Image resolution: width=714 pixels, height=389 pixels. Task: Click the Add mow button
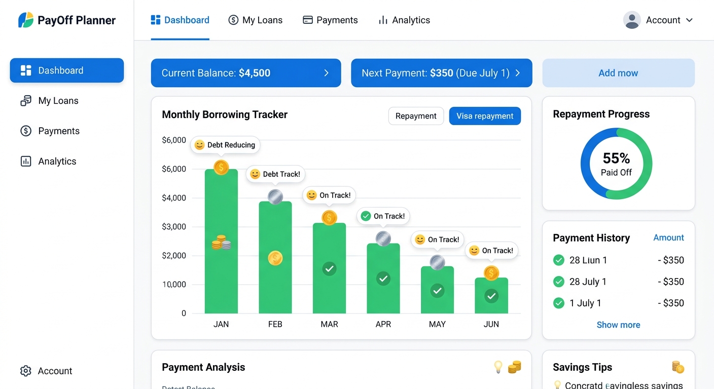618,73
